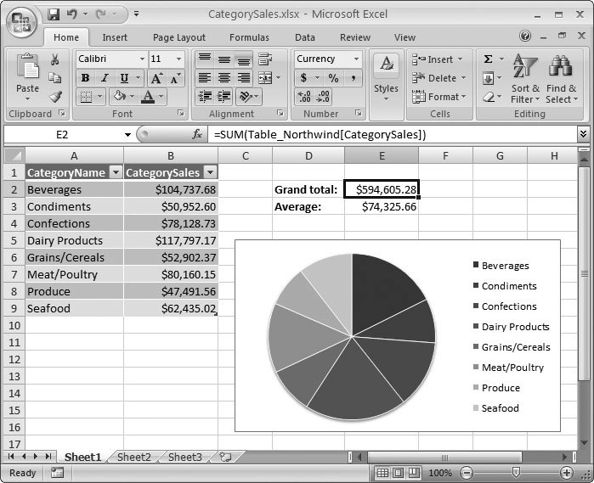This screenshot has height=483, width=594.
Task: Click Delete in Cells group
Action: coord(438,78)
